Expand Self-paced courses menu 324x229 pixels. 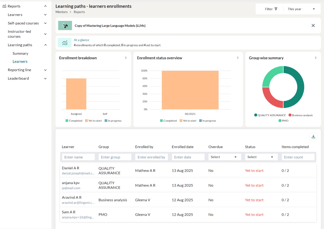click(46, 23)
